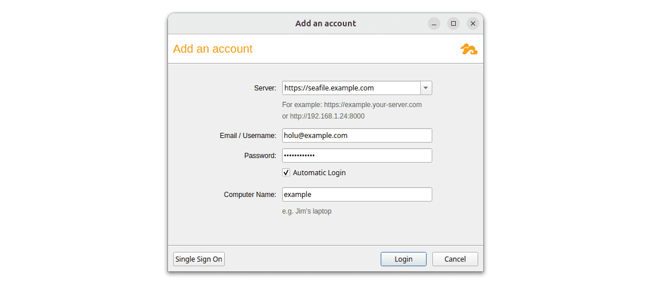Click into the Computer Name field
Image resolution: width=645 pixels, height=288 pixels.
click(357, 194)
